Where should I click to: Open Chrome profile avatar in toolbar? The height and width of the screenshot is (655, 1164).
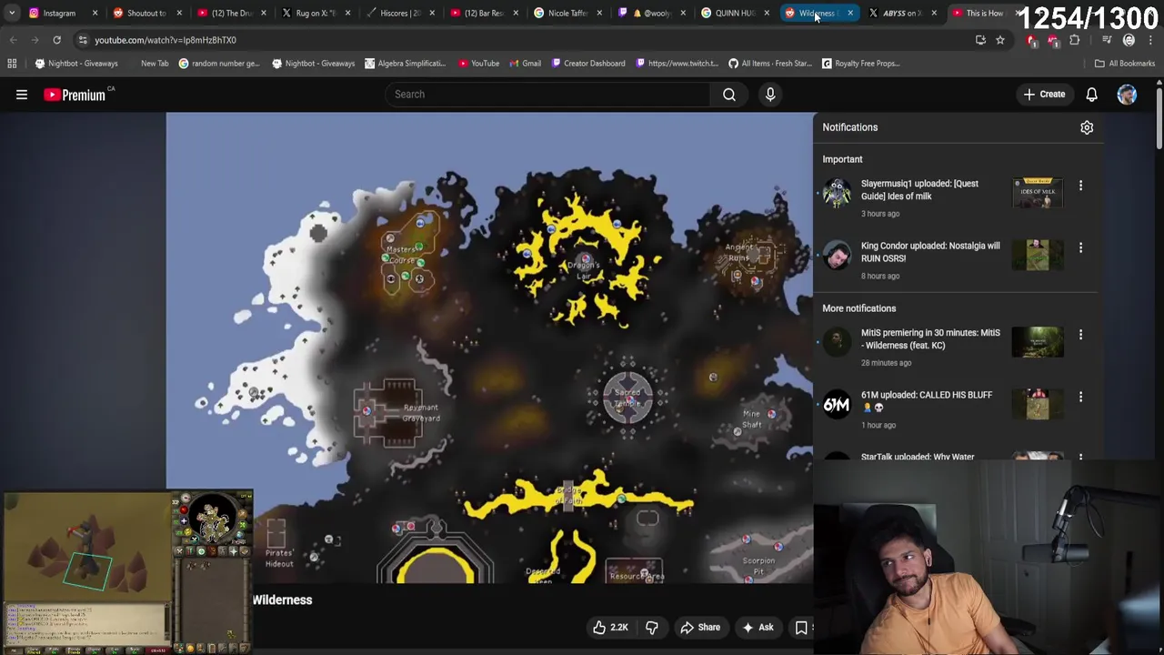coord(1129,40)
